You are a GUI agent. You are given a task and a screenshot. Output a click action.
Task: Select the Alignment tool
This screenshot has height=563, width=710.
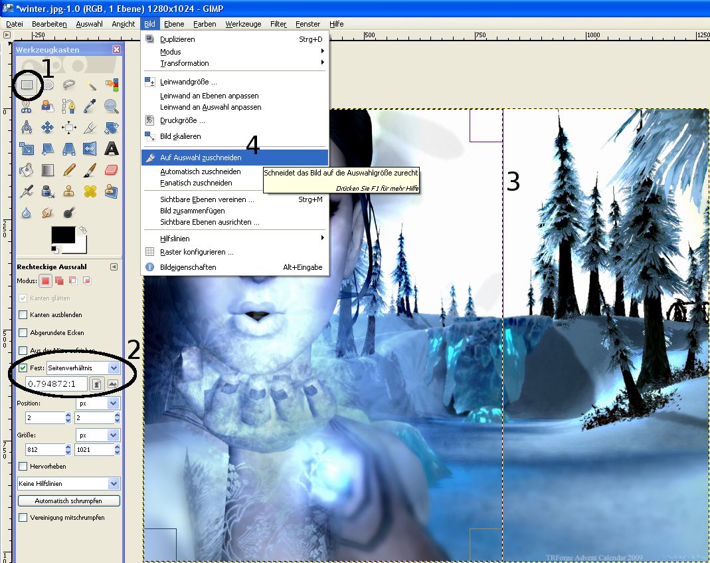(x=69, y=128)
